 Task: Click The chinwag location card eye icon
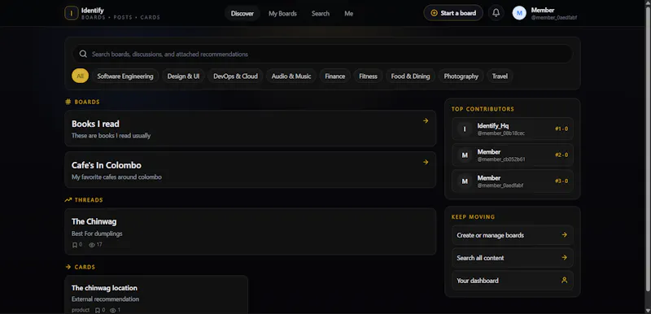(x=113, y=310)
